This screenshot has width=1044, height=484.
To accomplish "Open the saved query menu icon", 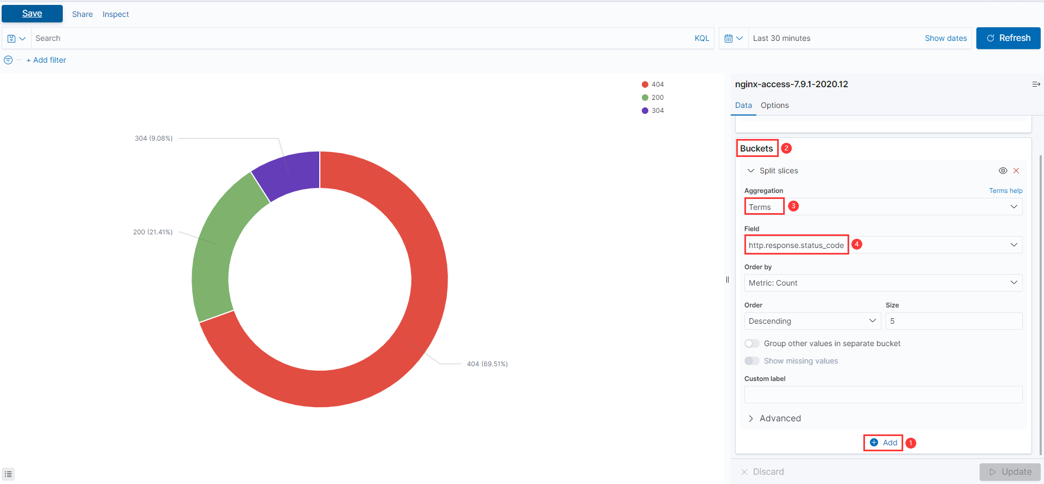I will tap(16, 39).
